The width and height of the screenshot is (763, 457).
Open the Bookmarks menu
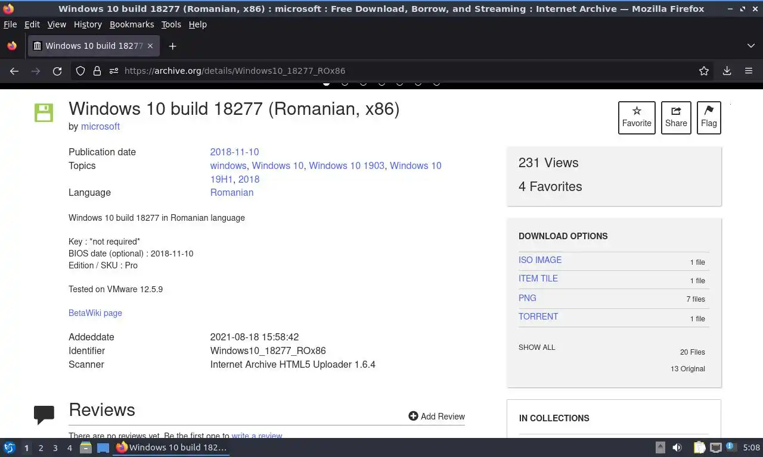pos(132,24)
